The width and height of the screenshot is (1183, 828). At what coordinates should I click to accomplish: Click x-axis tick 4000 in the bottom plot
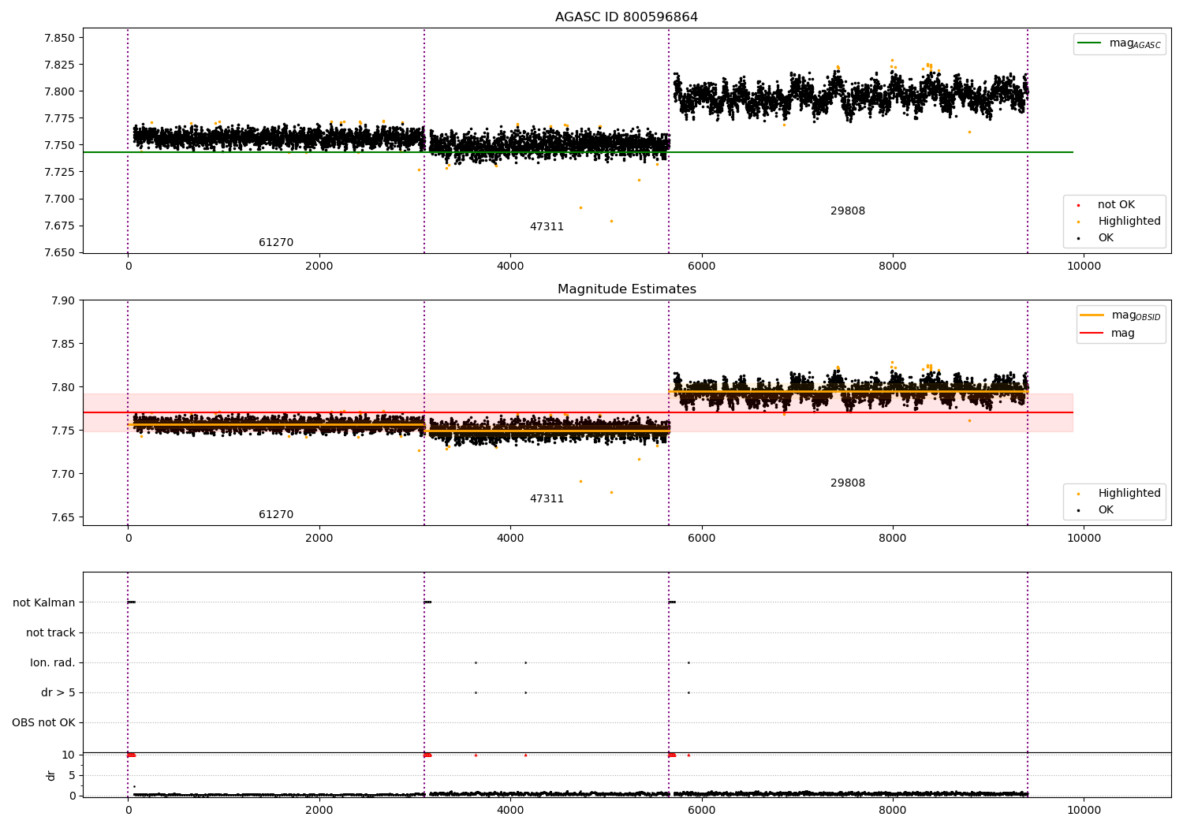click(x=510, y=811)
